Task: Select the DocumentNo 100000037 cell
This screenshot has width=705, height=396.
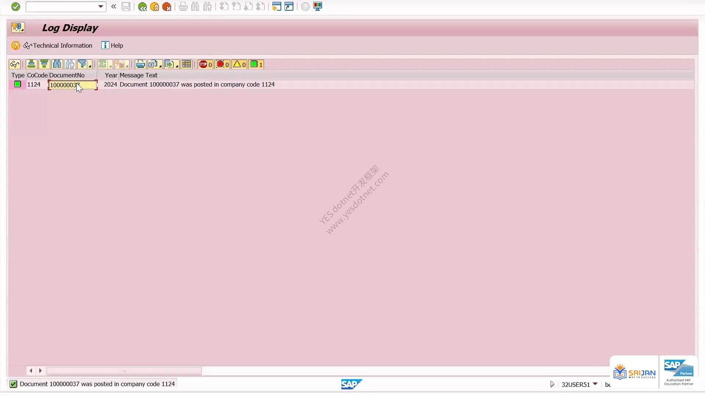Action: [x=73, y=85]
